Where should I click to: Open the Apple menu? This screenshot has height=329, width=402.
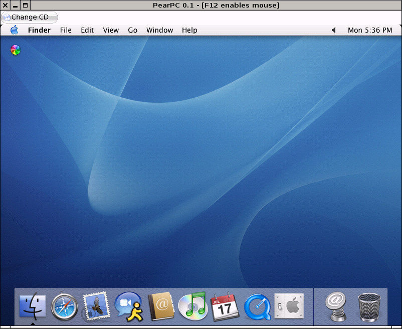(x=14, y=30)
